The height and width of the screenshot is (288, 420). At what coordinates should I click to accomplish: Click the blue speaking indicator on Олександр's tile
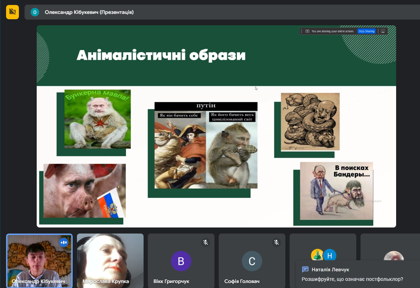click(x=64, y=242)
